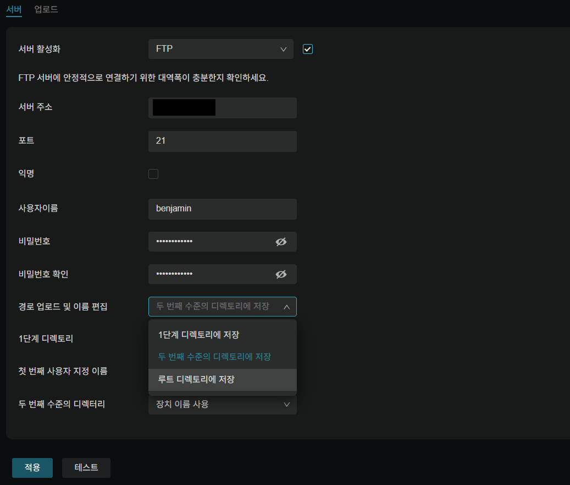Open the FTP server type dropdown

pyautogui.click(x=220, y=49)
